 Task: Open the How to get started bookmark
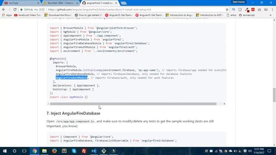[88, 15]
